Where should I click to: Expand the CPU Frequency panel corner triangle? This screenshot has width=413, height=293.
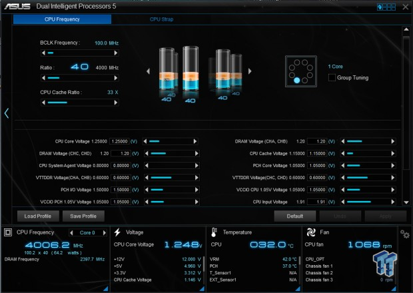click(106, 289)
